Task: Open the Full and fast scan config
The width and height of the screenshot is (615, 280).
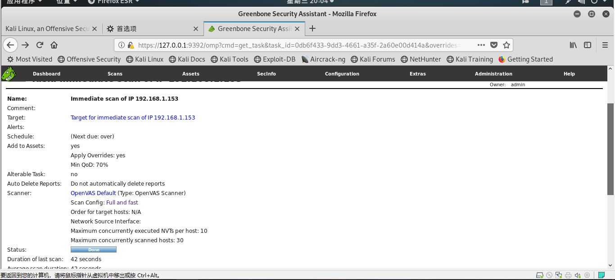Action: coord(122,202)
